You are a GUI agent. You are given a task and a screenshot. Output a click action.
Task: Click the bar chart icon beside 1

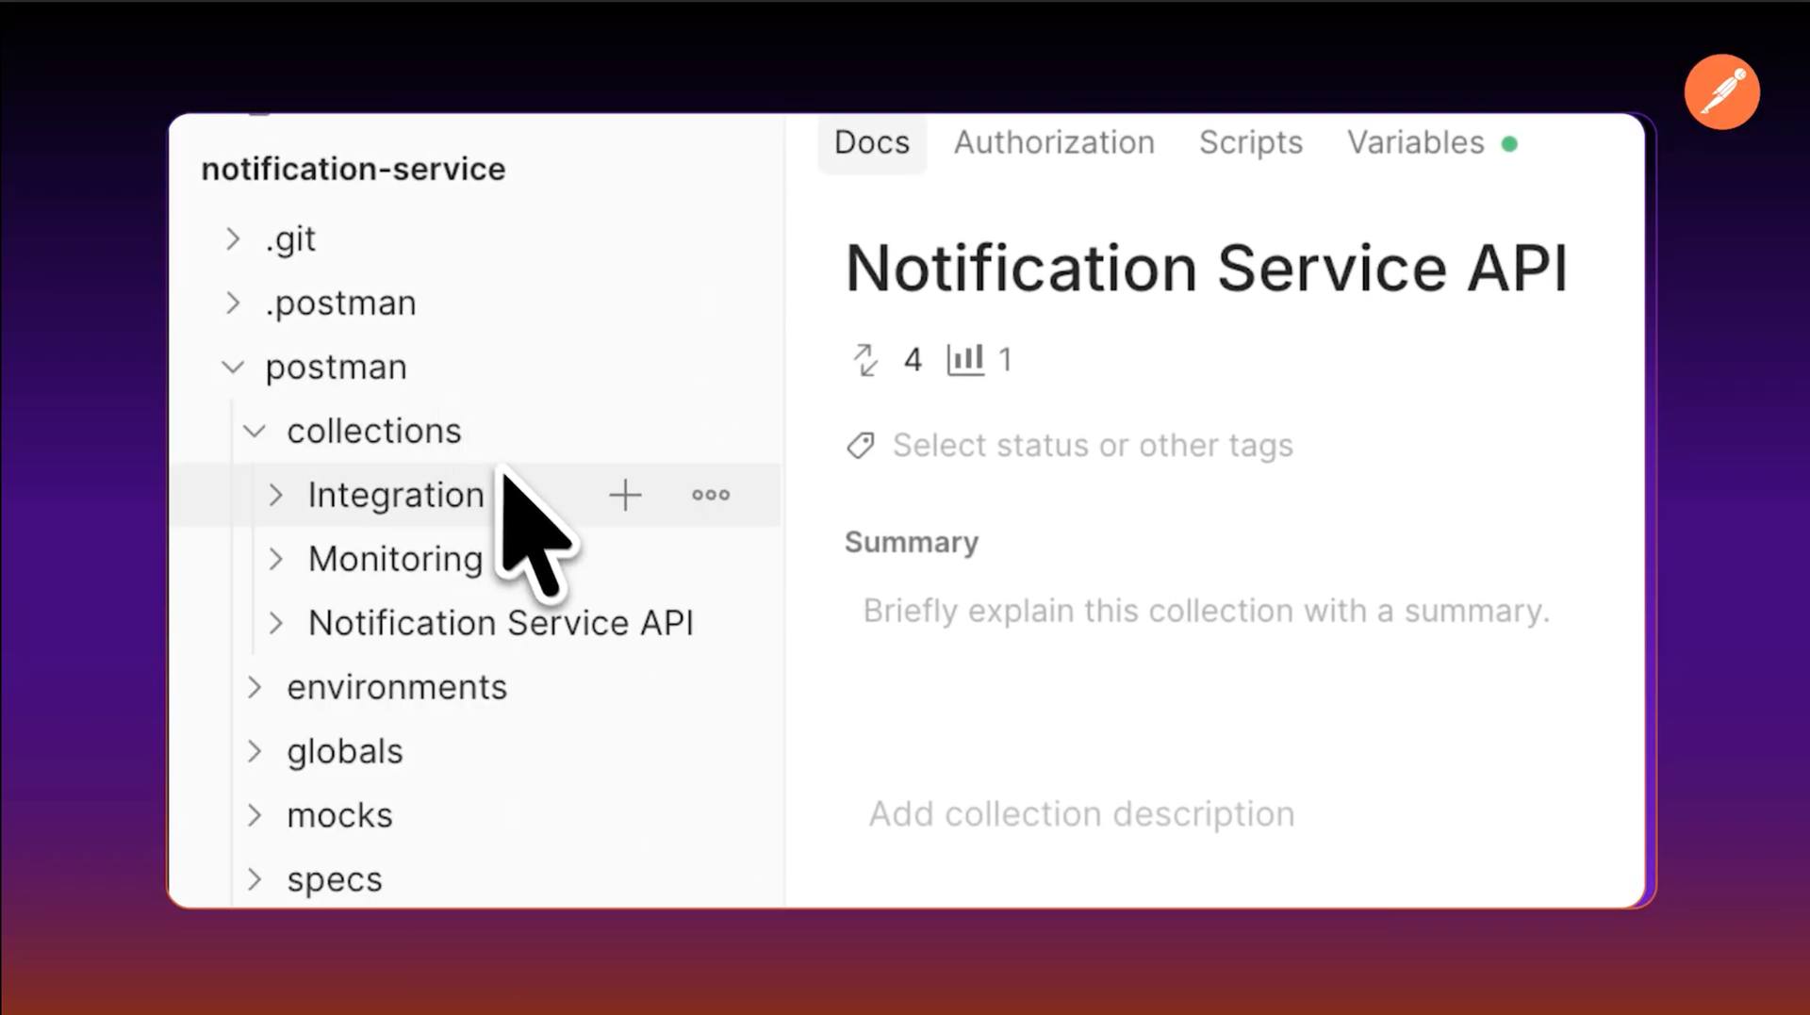(965, 359)
